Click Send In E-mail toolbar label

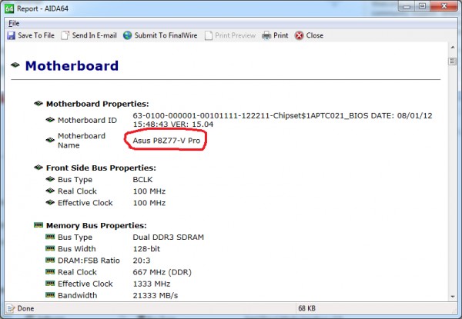(94, 35)
